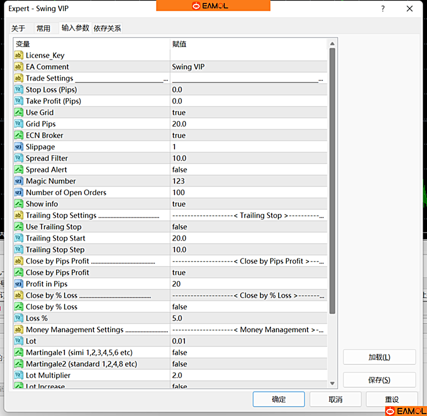Viewport: 427px width, 416px height.
Task: Click the Number of Open Orders icon
Action: pyautogui.click(x=19, y=193)
